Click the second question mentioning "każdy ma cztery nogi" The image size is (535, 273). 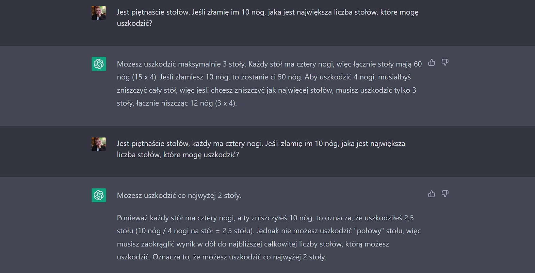click(x=261, y=144)
